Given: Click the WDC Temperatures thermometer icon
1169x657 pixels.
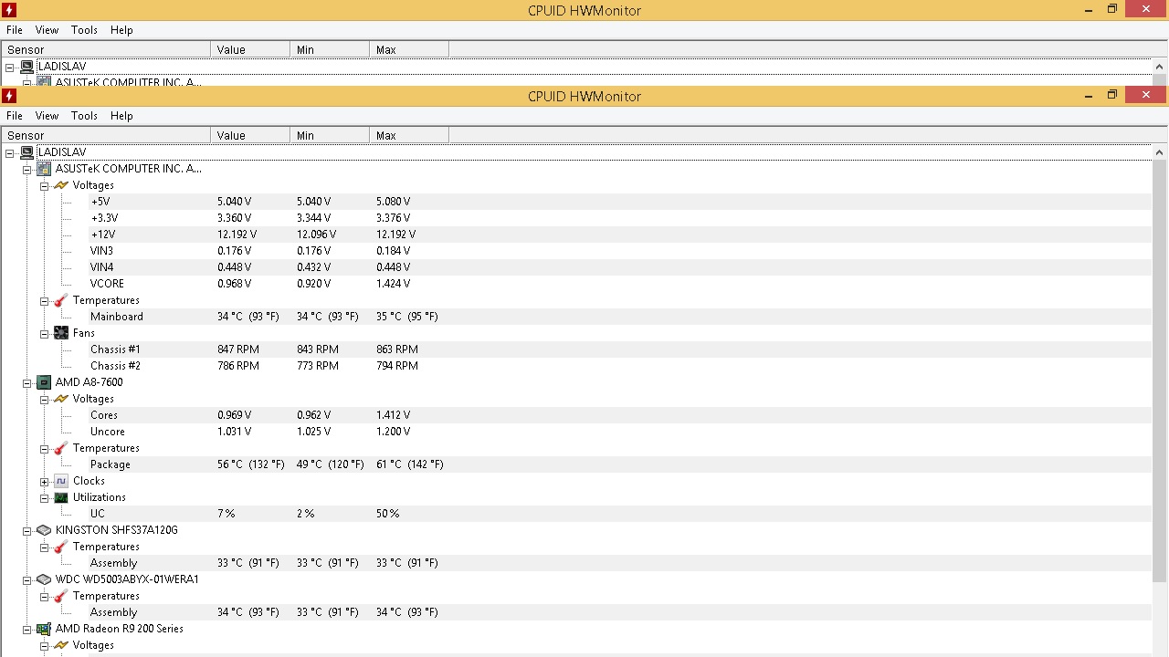Looking at the screenshot, I should coord(61,596).
